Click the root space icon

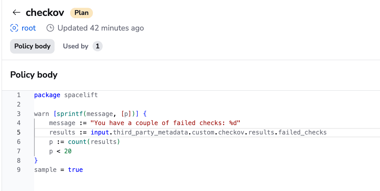coord(14,28)
